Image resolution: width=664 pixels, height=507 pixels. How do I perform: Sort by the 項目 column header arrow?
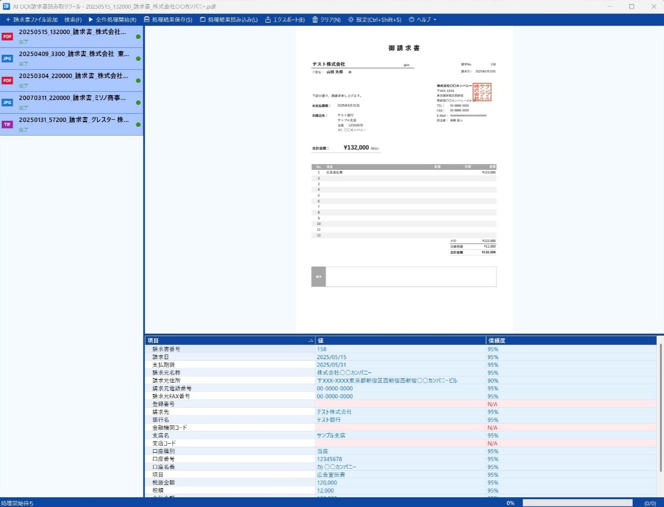point(310,341)
